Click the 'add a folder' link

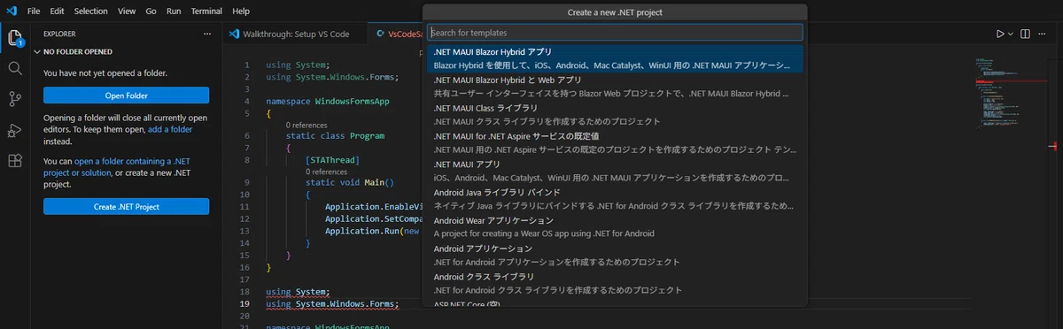(x=169, y=129)
